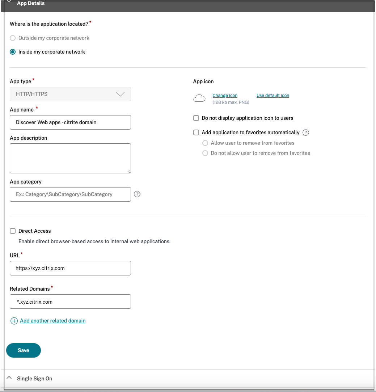The height and width of the screenshot is (392, 376).
Task: Enable the Direct Access checkbox
Action: 13,231
